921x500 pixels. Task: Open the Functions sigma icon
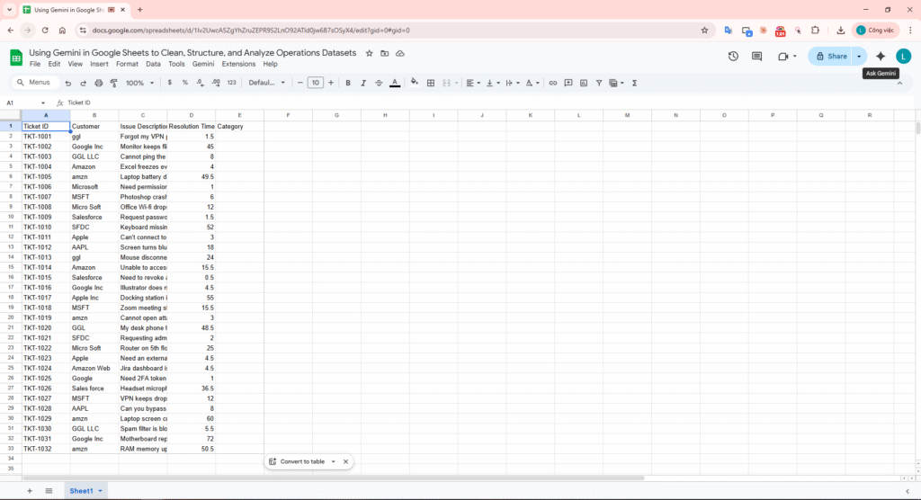pos(635,83)
